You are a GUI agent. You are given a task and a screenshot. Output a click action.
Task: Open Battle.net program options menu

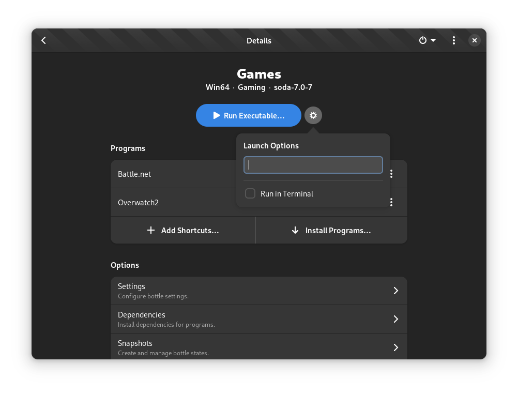point(391,174)
